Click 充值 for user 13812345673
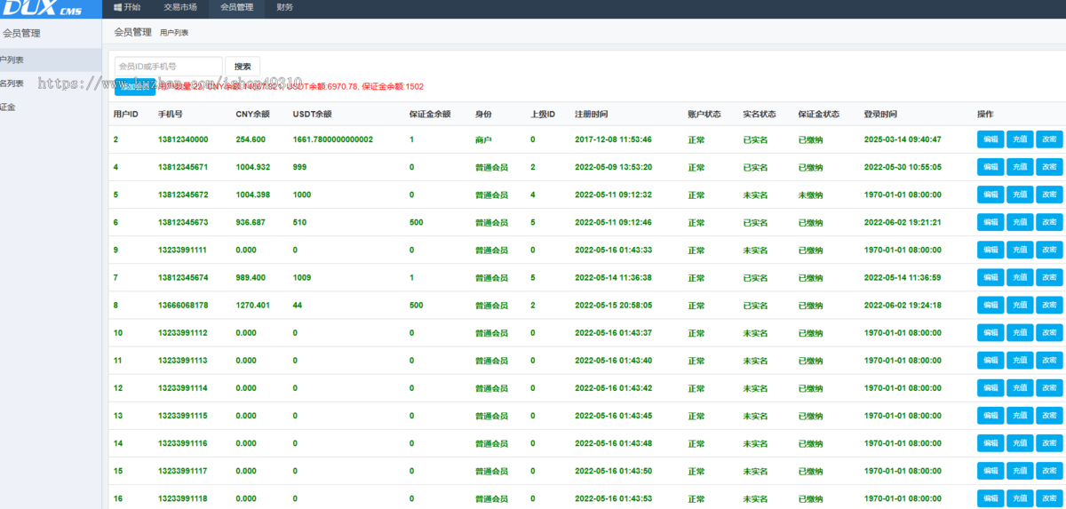Viewport: 1066px width, 509px height. tap(1020, 222)
